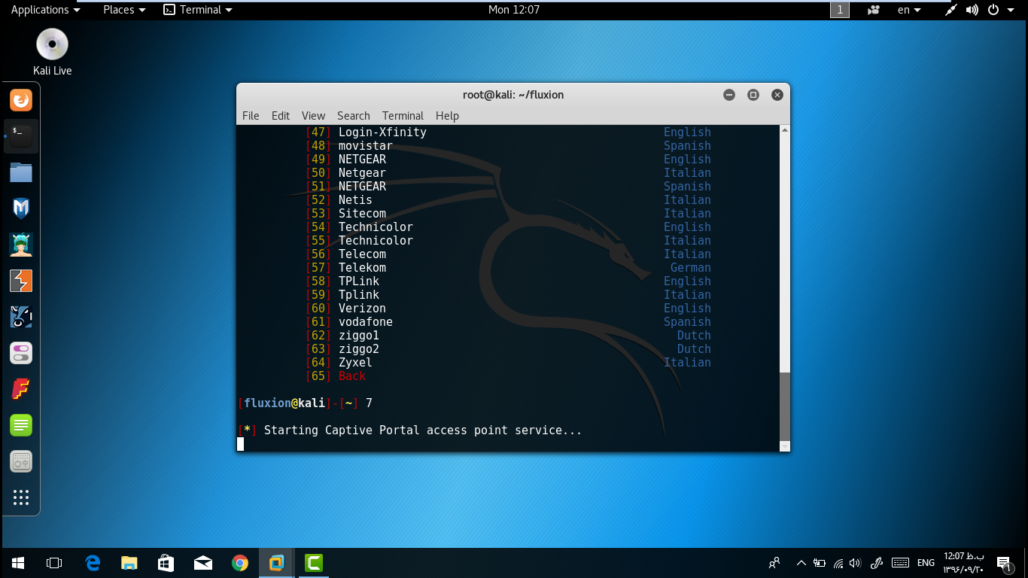This screenshot has width=1028, height=578.
Task: Open Firefox from the Kali dock
Action: tap(21, 100)
